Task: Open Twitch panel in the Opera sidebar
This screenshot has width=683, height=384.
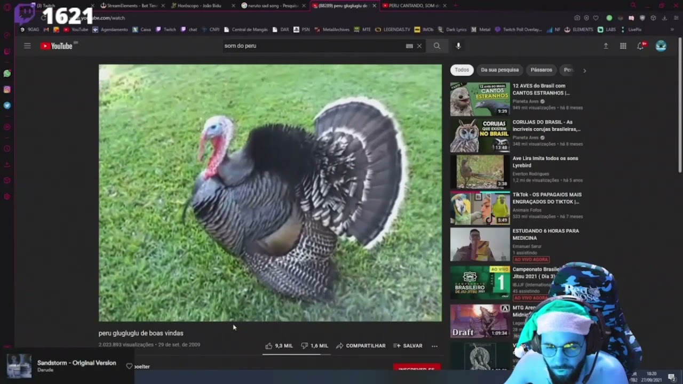Action: pyautogui.click(x=7, y=52)
